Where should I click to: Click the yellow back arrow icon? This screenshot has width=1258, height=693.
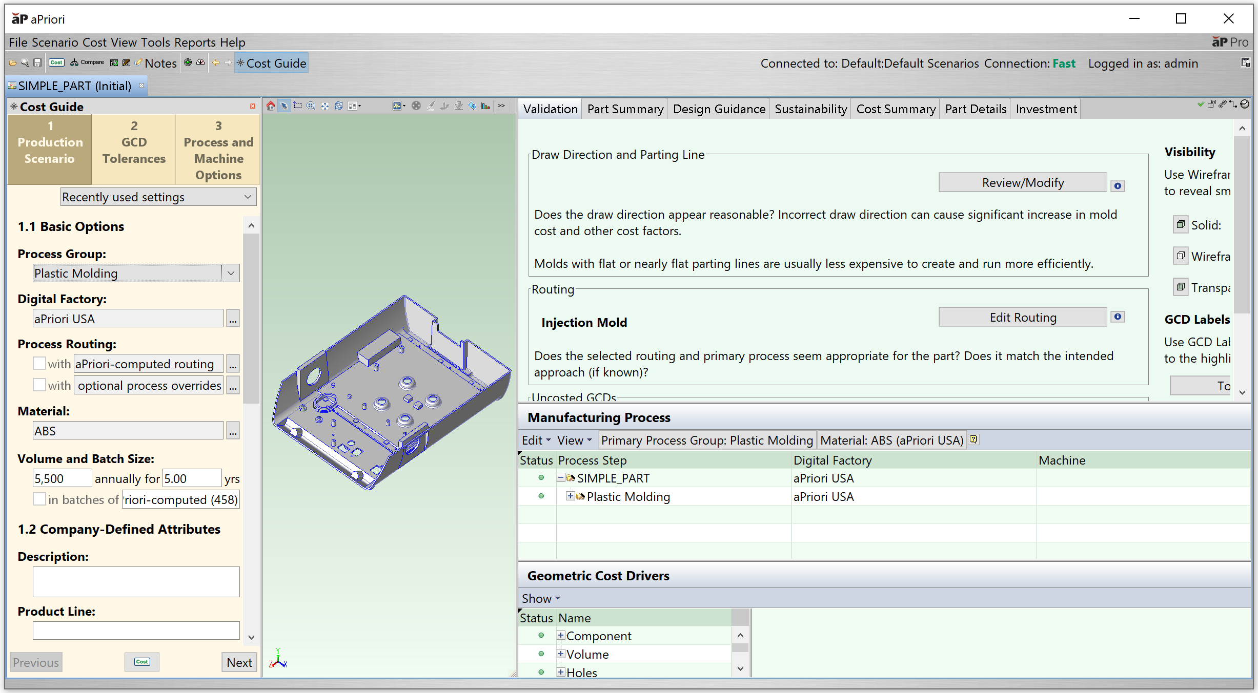click(216, 63)
